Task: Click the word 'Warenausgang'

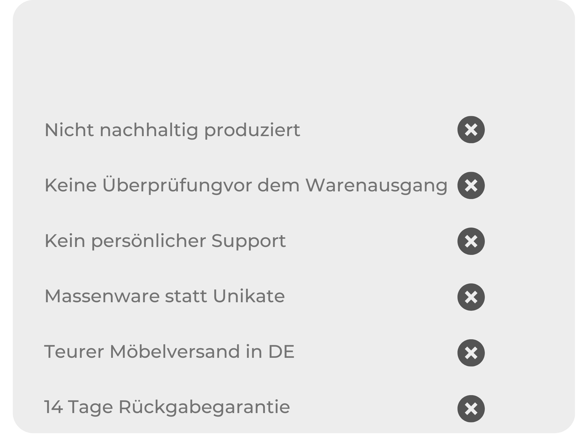Action: [x=376, y=186]
